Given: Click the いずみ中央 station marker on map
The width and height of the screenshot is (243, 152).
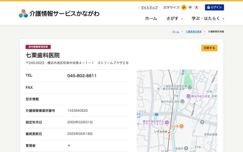Looking at the screenshot, I should (x=169, y=132).
